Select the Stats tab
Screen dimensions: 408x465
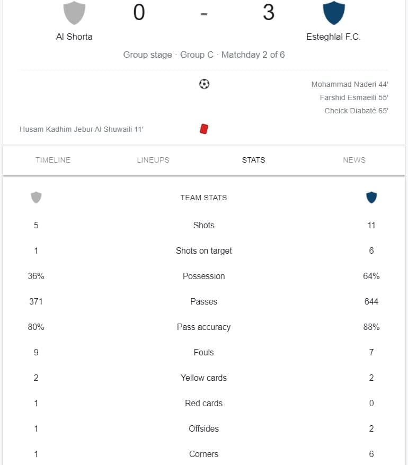tap(254, 160)
